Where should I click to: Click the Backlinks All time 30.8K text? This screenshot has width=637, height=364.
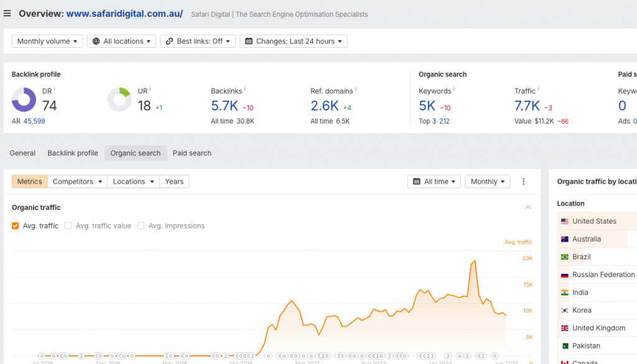233,121
